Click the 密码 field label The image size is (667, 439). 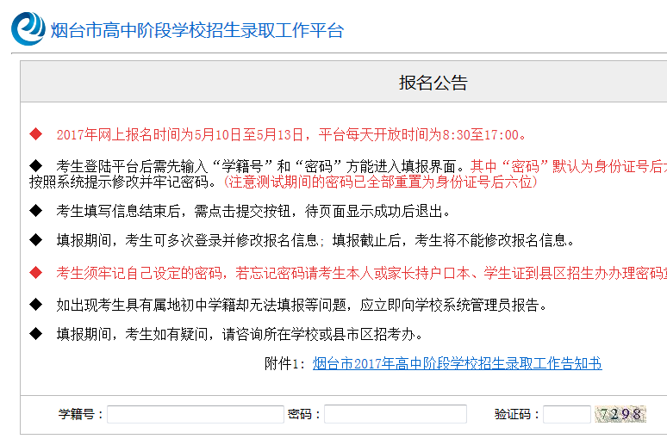[x=303, y=414]
